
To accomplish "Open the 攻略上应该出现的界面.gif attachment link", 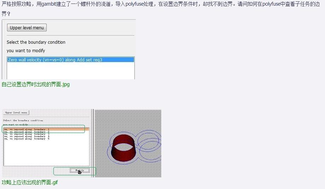I will tap(30, 182).
